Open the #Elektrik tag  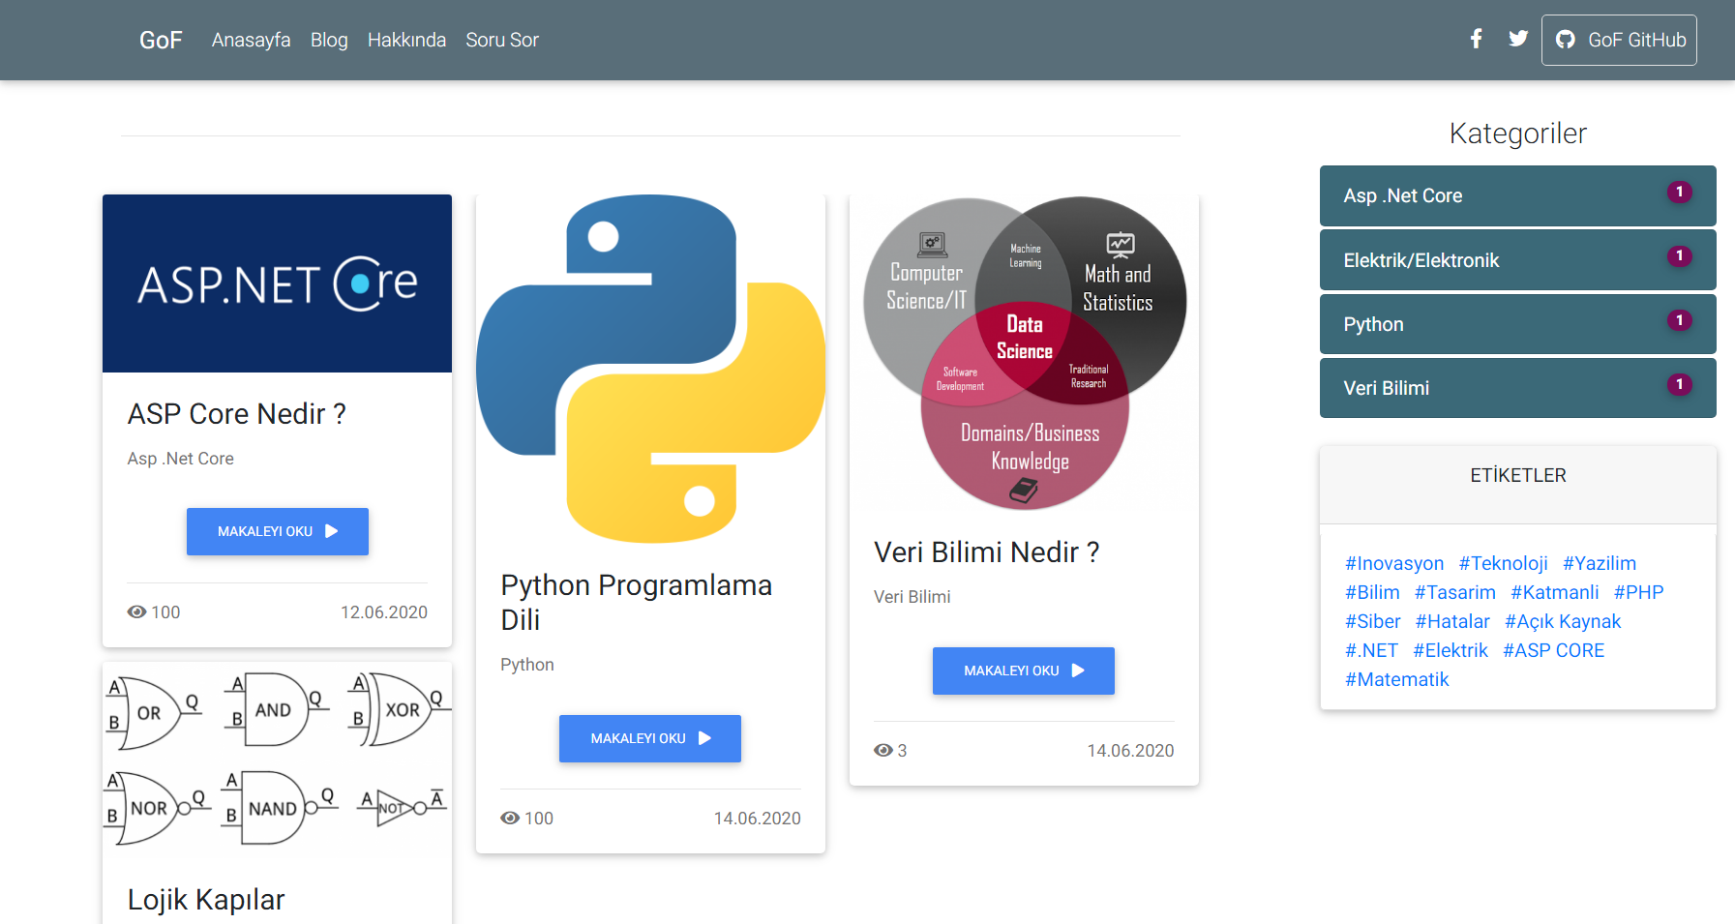point(1451,650)
